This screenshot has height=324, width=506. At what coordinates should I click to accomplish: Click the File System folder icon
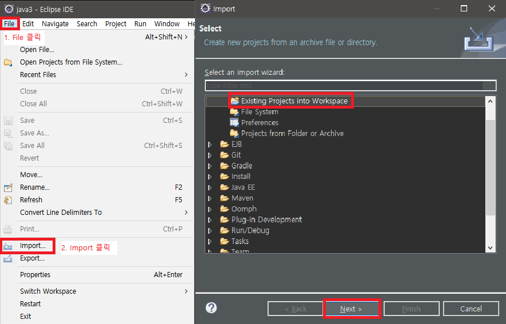pos(234,112)
